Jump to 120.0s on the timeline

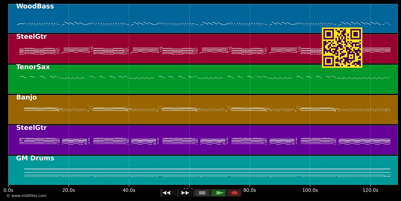370,190
